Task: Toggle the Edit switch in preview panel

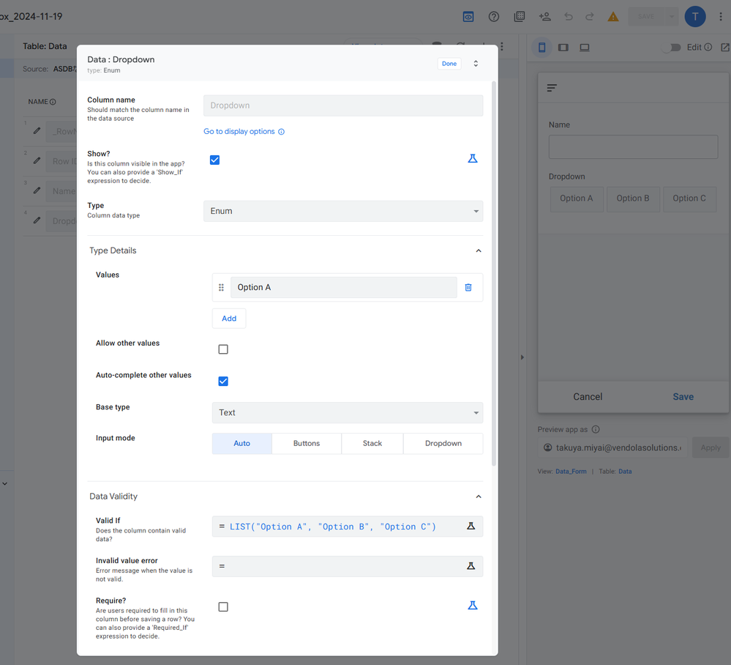Action: [672, 47]
